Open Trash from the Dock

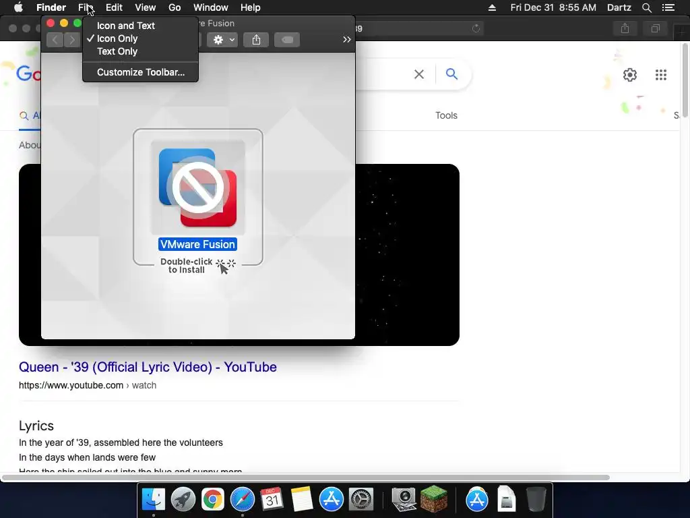pyautogui.click(x=536, y=500)
